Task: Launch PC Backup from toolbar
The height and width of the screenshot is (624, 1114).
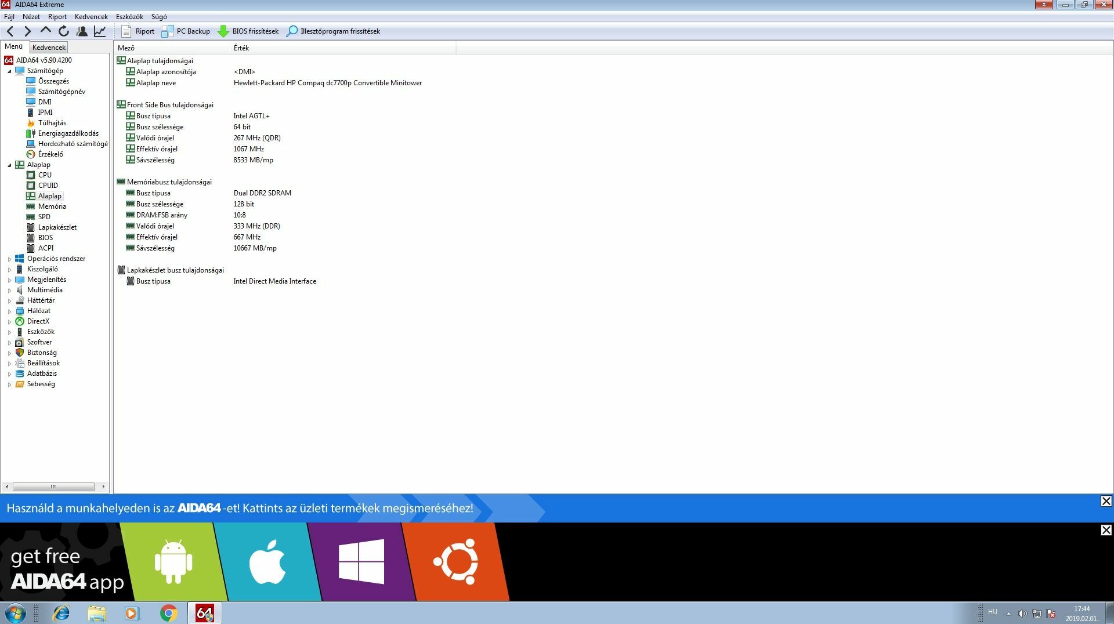Action: tap(186, 31)
